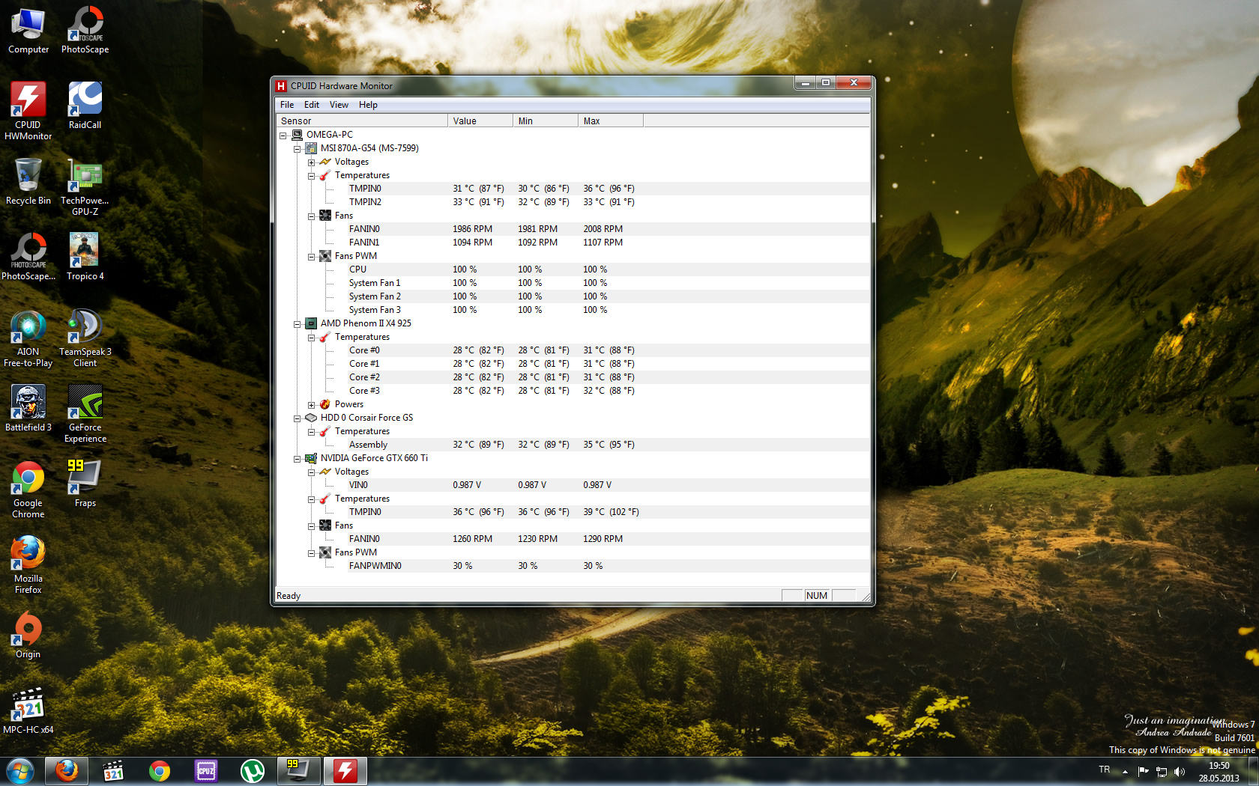Open the Edit menu
1259x786 pixels.
click(x=312, y=105)
